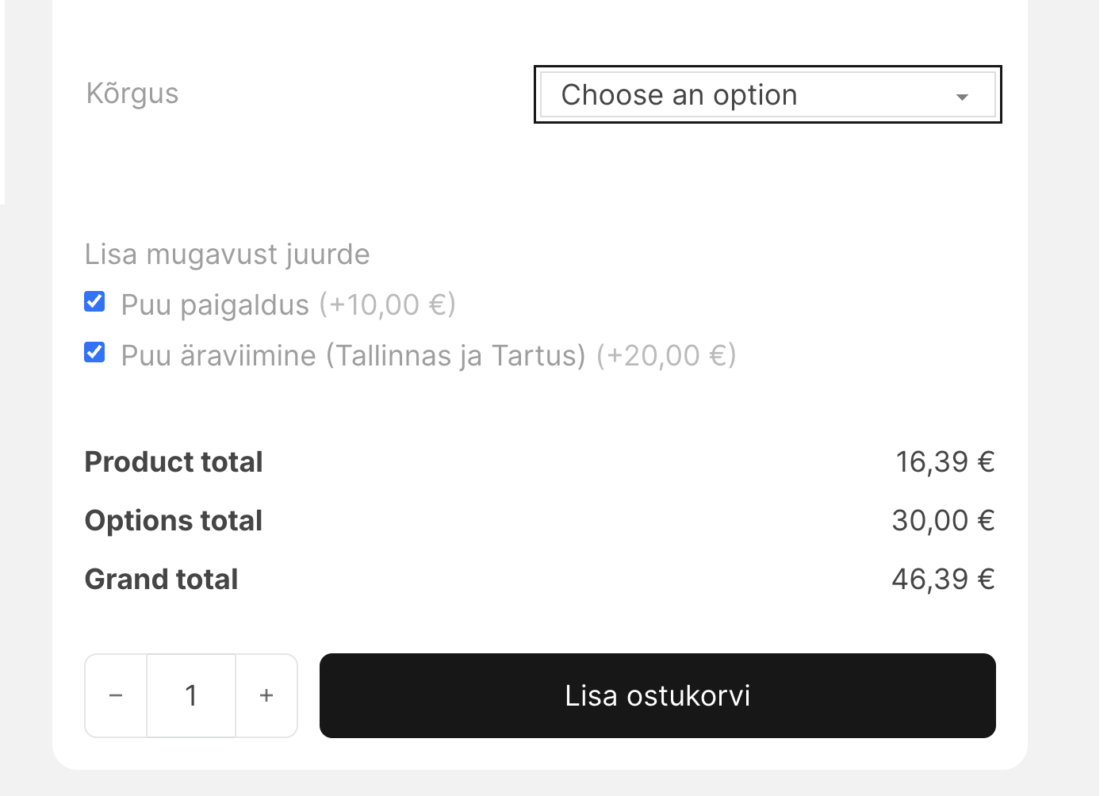Click the 'Lisa mugavust juurde' heading

[x=227, y=254]
